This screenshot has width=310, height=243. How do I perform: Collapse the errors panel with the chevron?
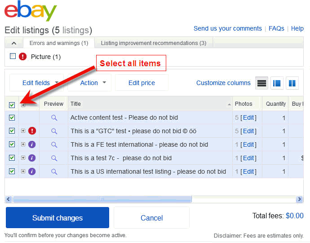tap(14, 43)
